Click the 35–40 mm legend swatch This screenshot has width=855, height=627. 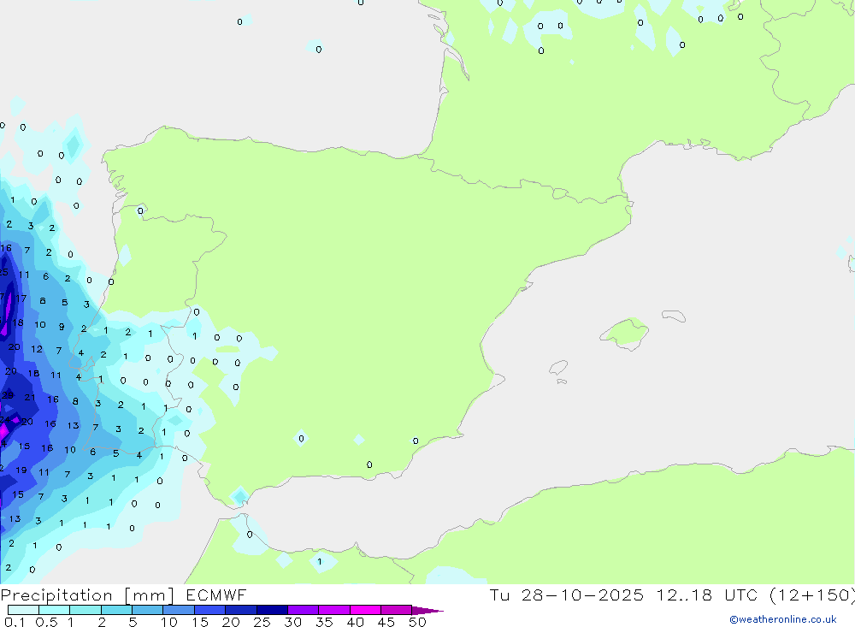coord(333,610)
